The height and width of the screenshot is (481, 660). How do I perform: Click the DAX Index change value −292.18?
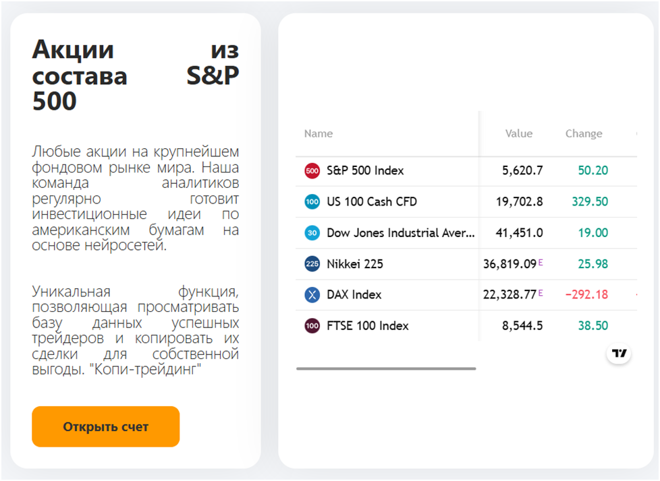586,295
